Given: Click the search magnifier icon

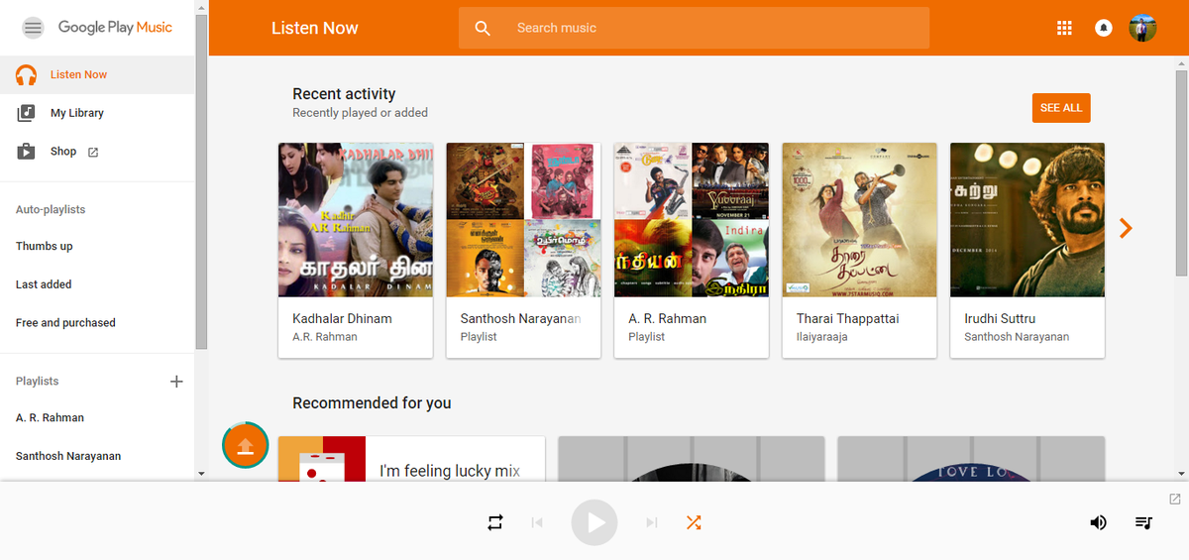Looking at the screenshot, I should (483, 28).
